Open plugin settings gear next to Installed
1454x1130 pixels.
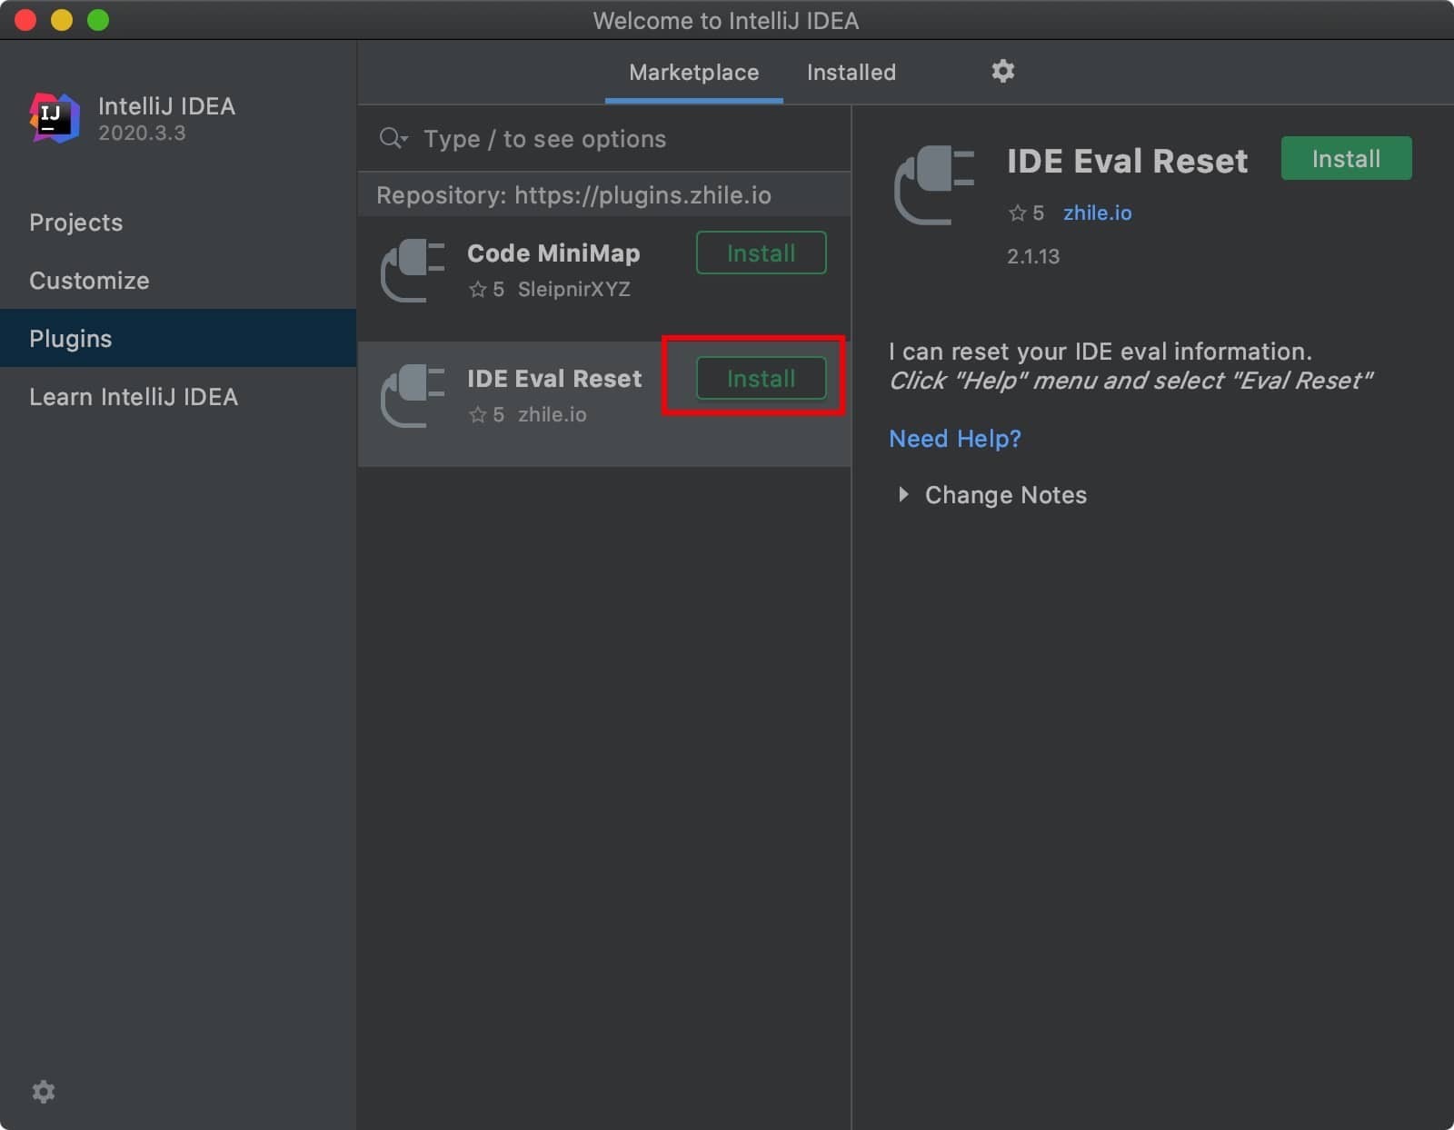pos(1002,71)
